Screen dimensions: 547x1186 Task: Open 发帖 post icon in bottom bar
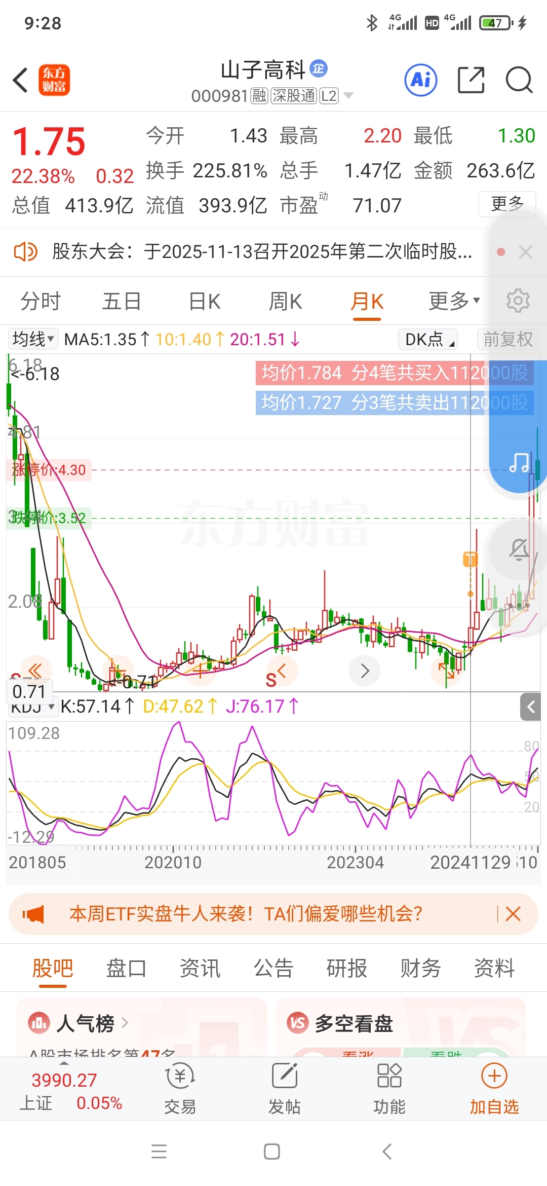click(284, 1089)
